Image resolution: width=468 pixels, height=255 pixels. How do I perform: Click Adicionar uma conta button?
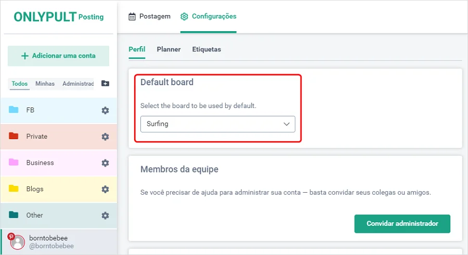point(58,56)
